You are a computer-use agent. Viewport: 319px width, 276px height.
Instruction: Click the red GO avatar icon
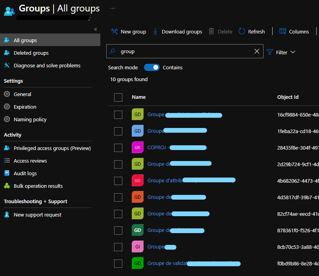tap(138, 180)
